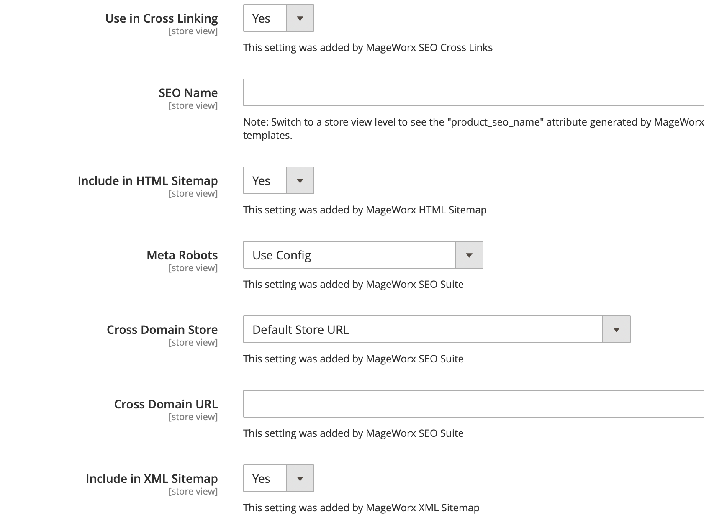Open Cross Domain Store dropdown
The width and height of the screenshot is (714, 518).
coord(437,329)
